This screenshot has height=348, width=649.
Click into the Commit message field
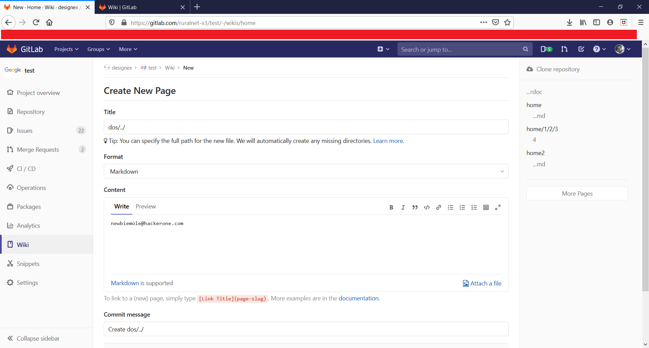pos(306,329)
